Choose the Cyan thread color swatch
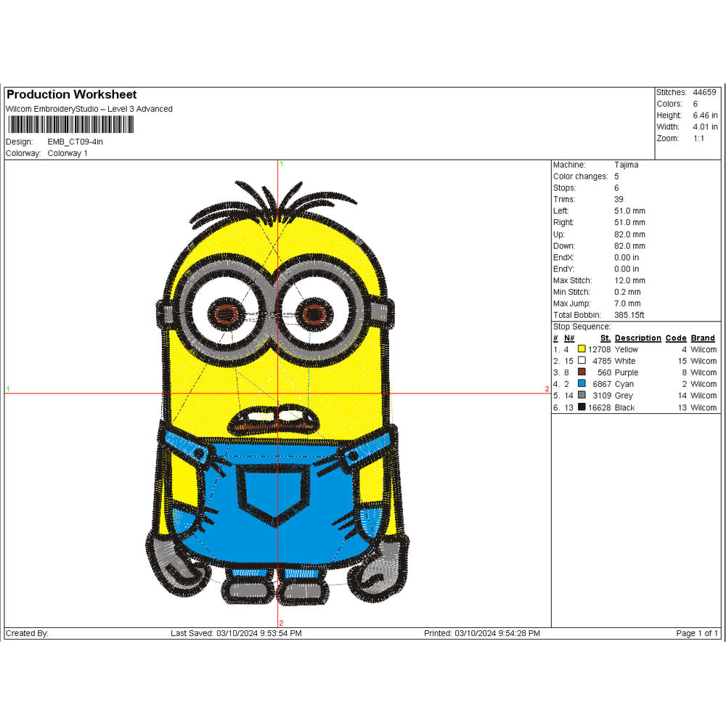This screenshot has height=726, width=726. pyautogui.click(x=582, y=384)
